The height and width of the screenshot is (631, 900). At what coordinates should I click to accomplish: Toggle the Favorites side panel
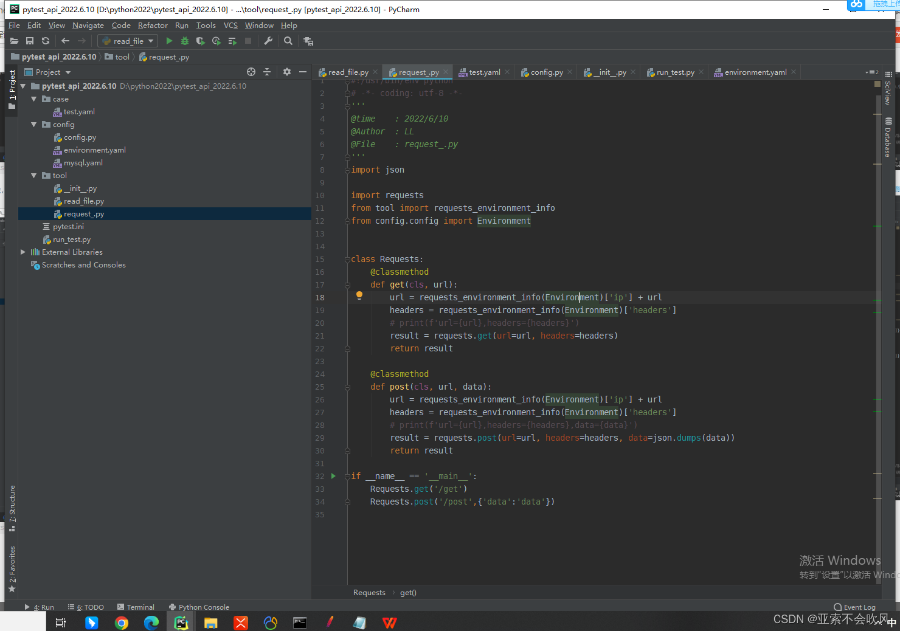coord(12,569)
